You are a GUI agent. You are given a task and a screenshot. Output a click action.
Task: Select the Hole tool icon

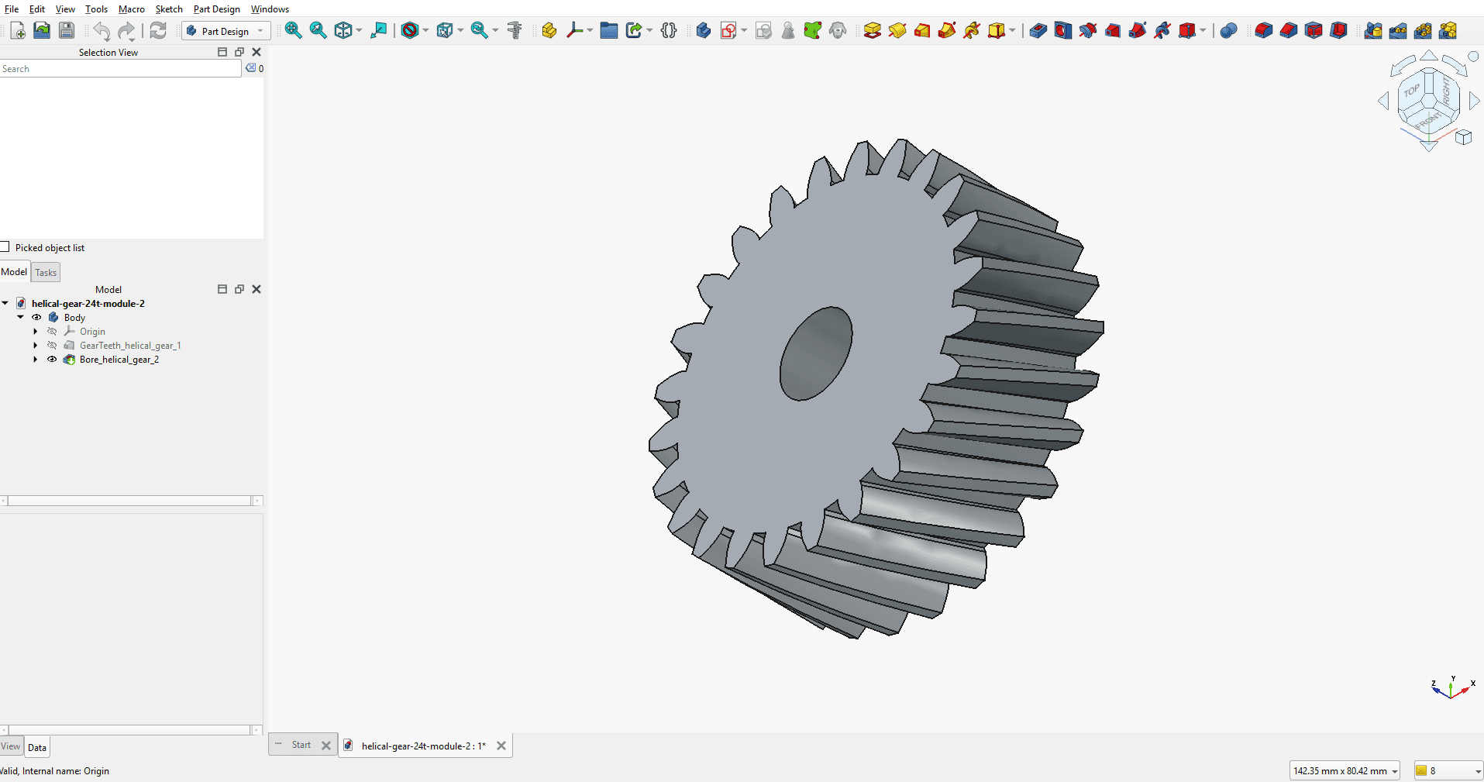pos(1063,31)
